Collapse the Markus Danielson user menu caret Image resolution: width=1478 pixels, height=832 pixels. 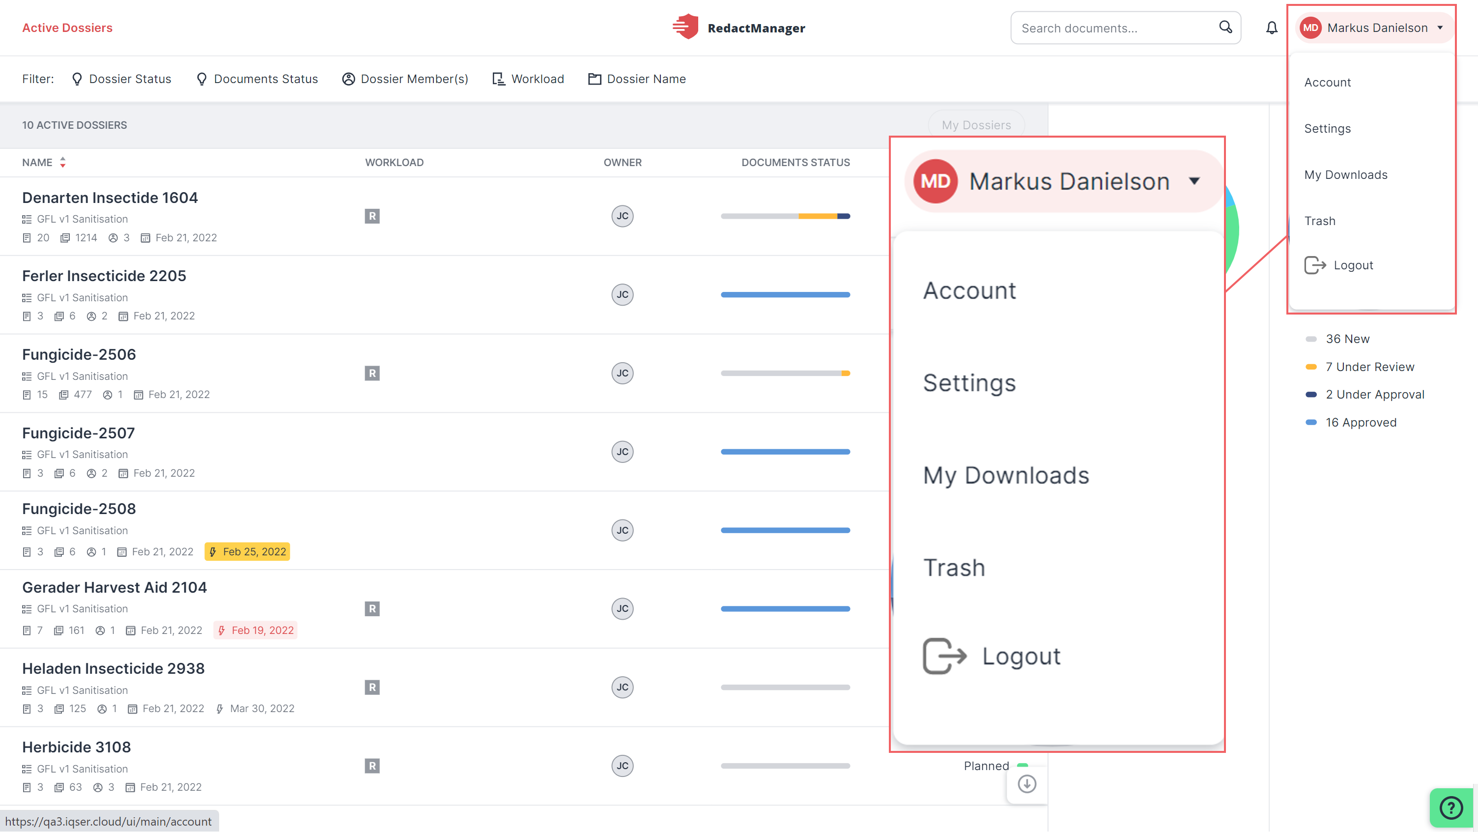click(1440, 28)
